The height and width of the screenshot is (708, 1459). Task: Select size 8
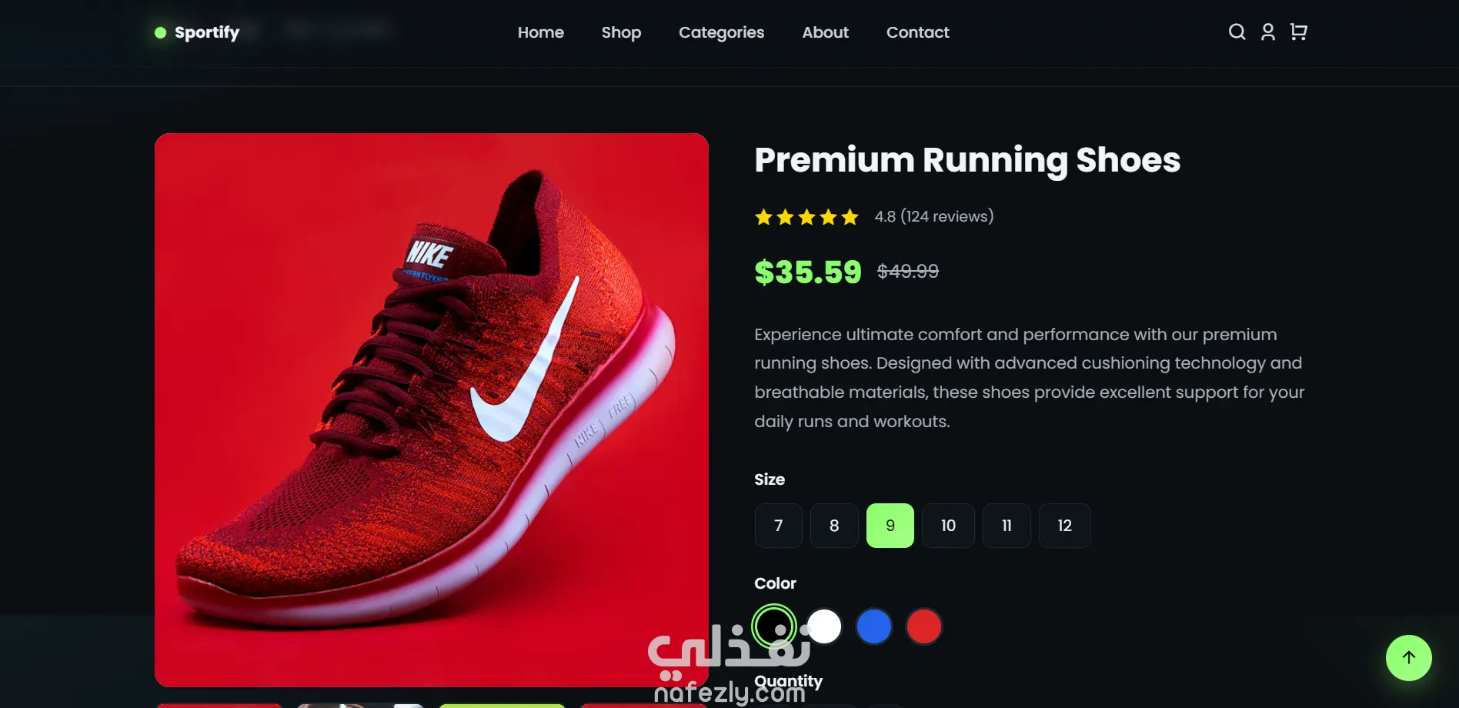pyautogui.click(x=834, y=526)
